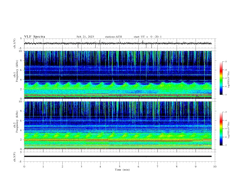Click the ch.1 waveform trace panel
242x187 pixels.
point(120,43)
